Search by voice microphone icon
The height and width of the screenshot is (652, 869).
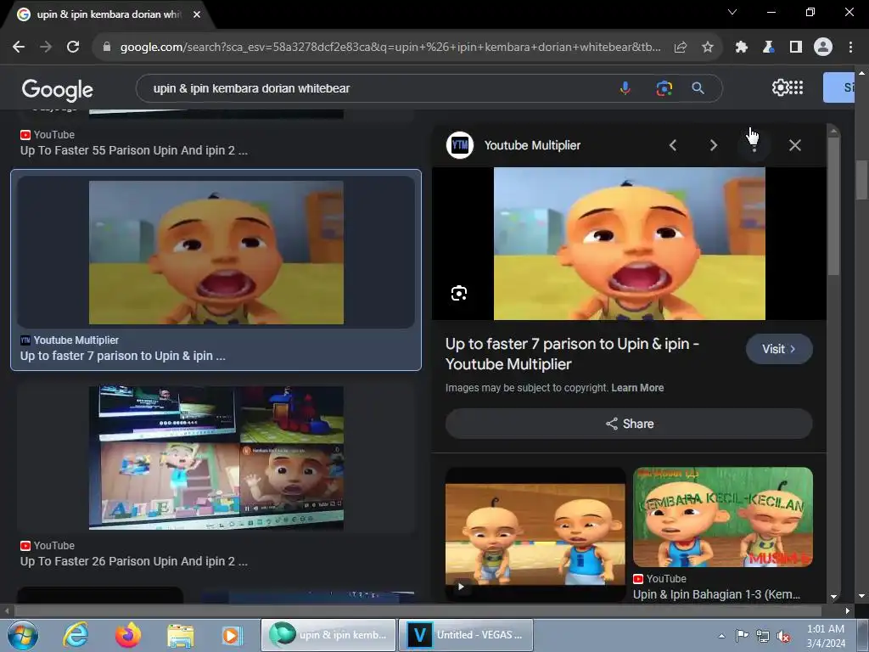(625, 88)
